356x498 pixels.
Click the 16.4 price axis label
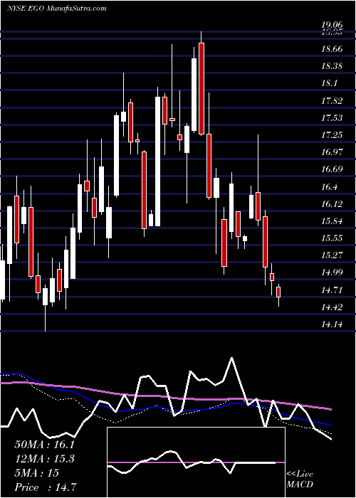pyautogui.click(x=329, y=186)
